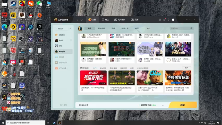This screenshot has height=125, width=222.
Task: Click the League of Legends logo icon
Action: click(80, 29)
